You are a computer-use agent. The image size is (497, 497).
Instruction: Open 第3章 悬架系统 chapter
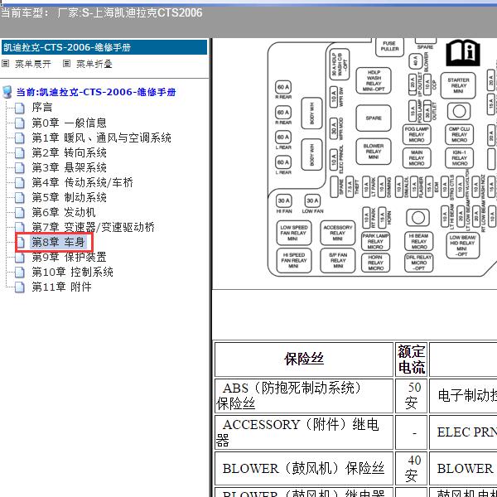[69, 167]
